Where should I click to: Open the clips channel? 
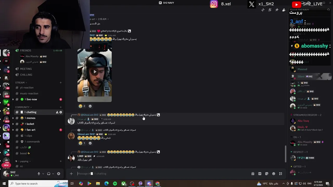pos(39,136)
